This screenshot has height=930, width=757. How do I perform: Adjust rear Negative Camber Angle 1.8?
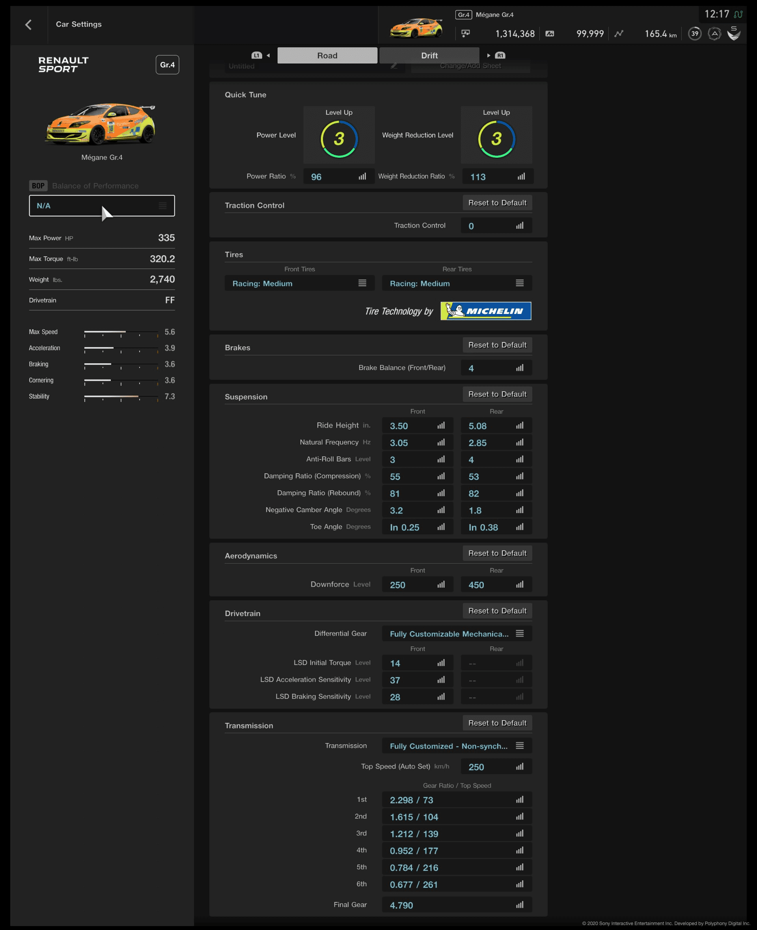point(496,510)
